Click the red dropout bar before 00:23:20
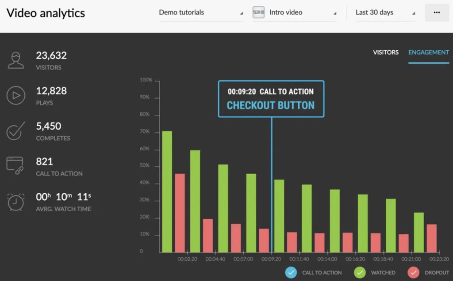The height and width of the screenshot is (281, 453). pos(432,238)
